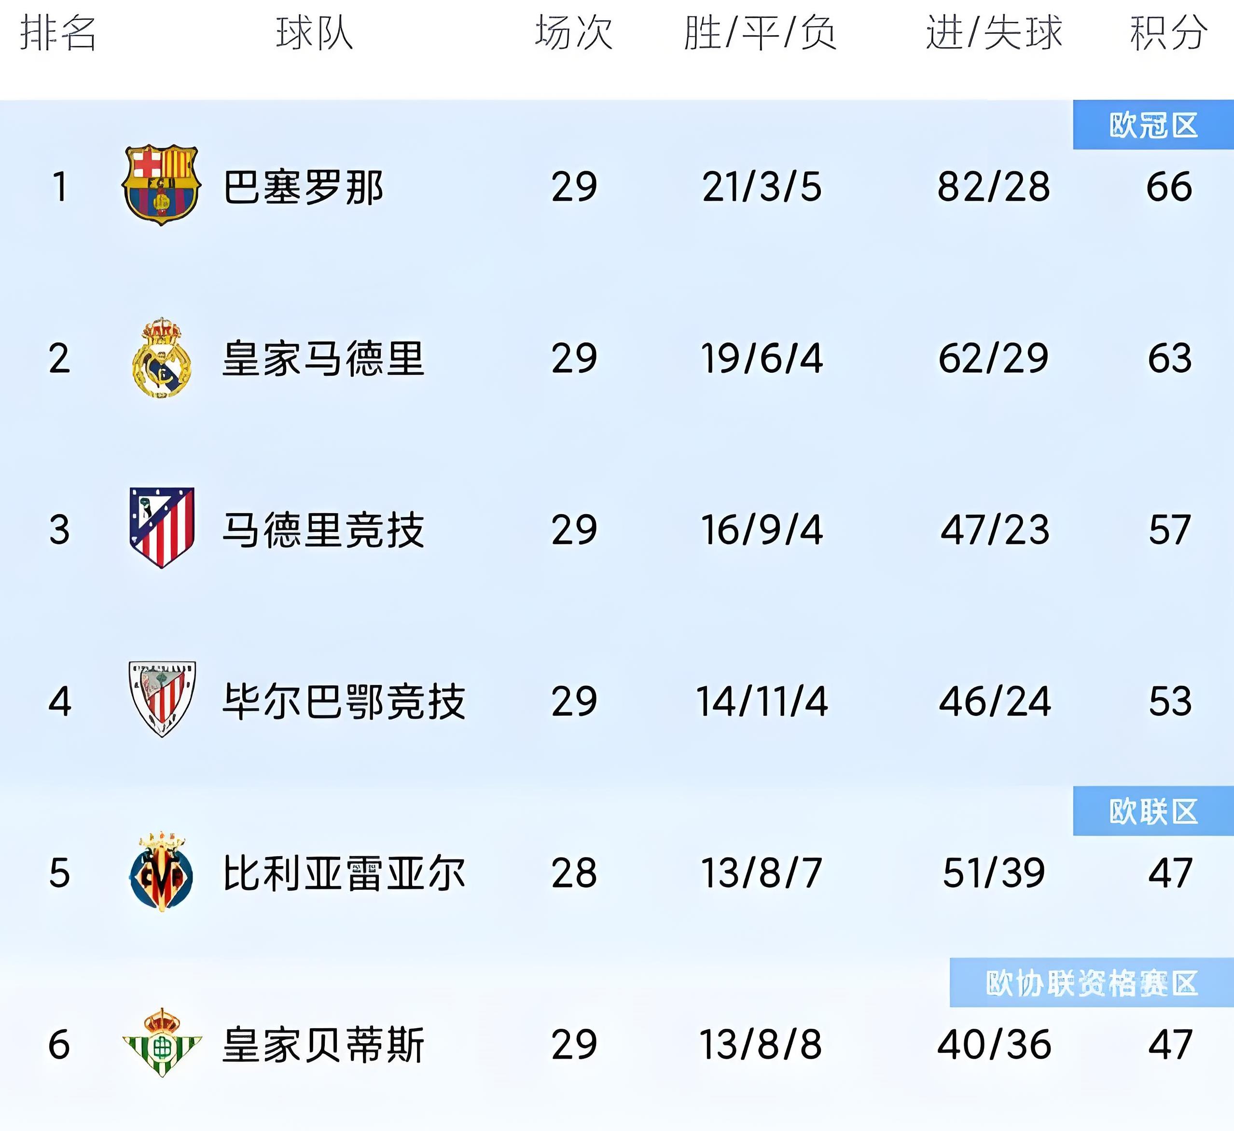This screenshot has height=1131, width=1234.
Task: Click the 欧协联资格赛区 zone label
Action: [1091, 983]
